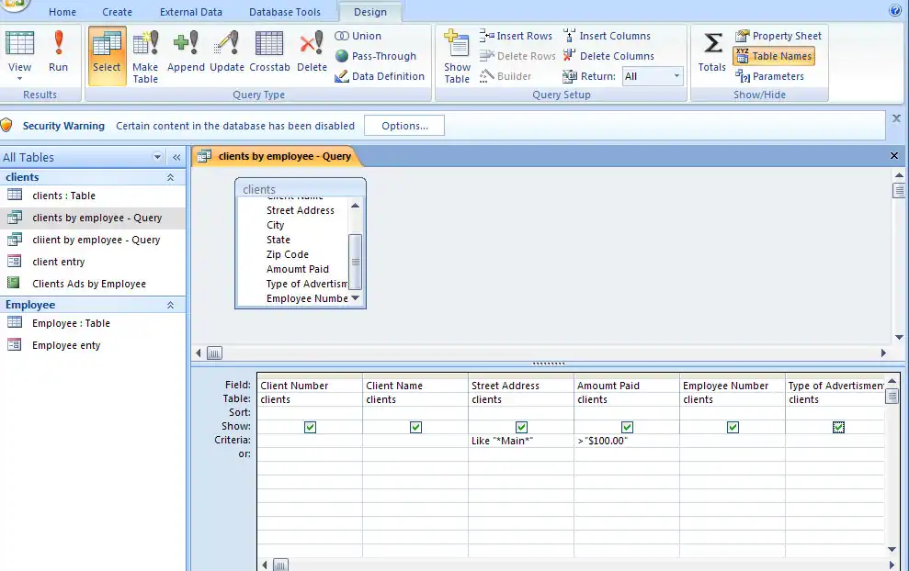Image resolution: width=909 pixels, height=571 pixels.
Task: Click the Property Sheet button
Action: click(778, 36)
